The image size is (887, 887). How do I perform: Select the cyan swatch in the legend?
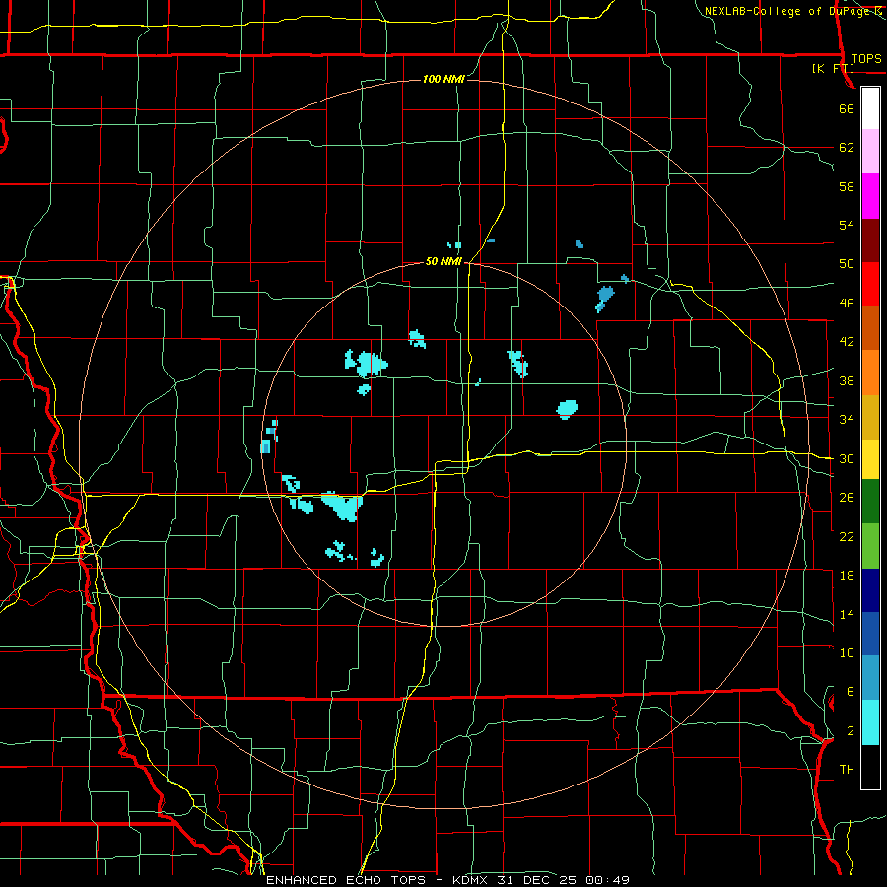pos(870,723)
